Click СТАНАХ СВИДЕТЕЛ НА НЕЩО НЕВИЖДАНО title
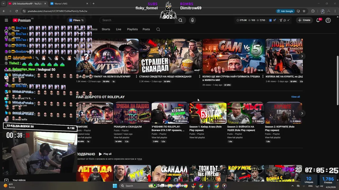Screen dimensions: 339x190 pos(165,77)
